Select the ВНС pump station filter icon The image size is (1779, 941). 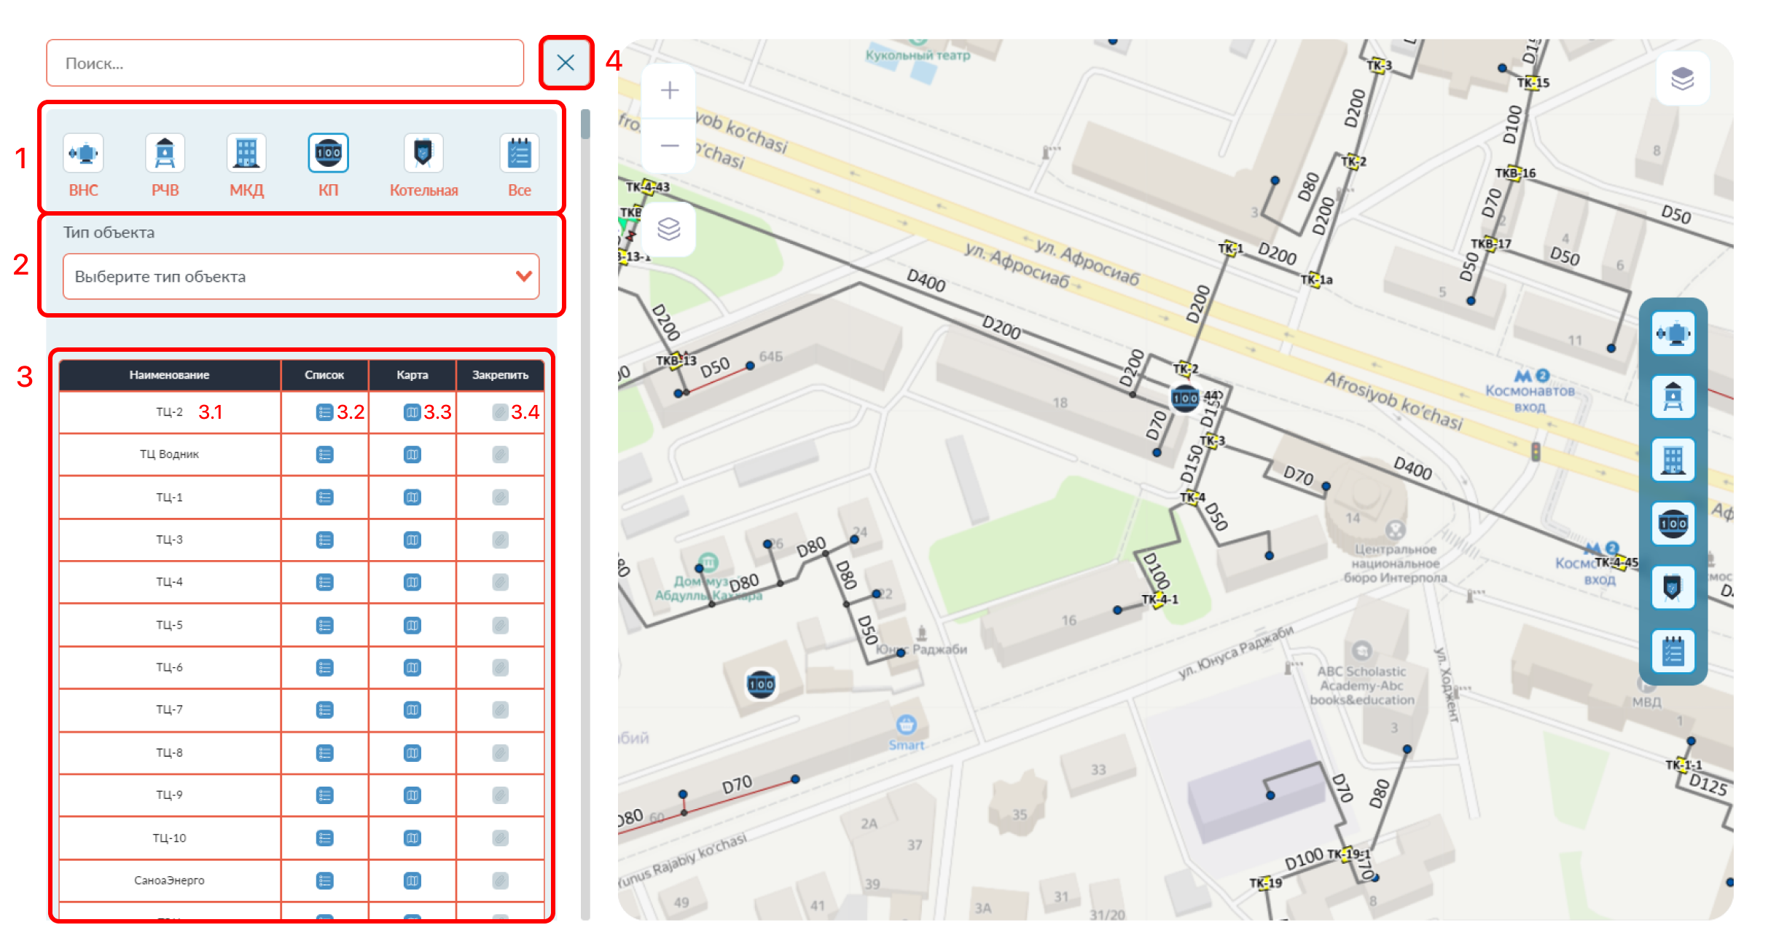point(83,153)
